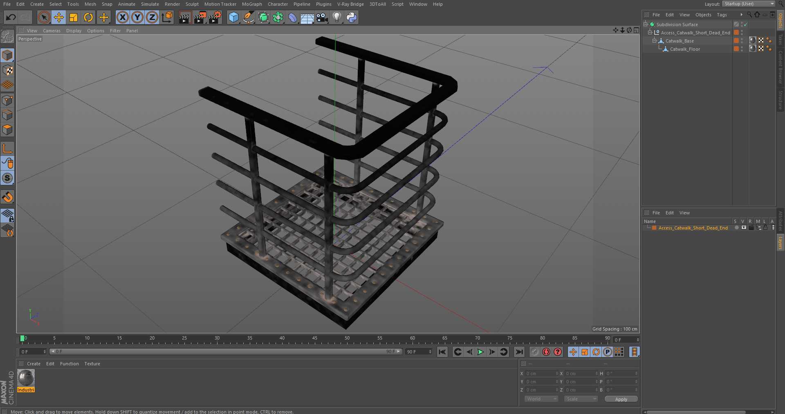This screenshot has width=785, height=414.
Task: Open material manager Texture menu
Action: coord(92,364)
